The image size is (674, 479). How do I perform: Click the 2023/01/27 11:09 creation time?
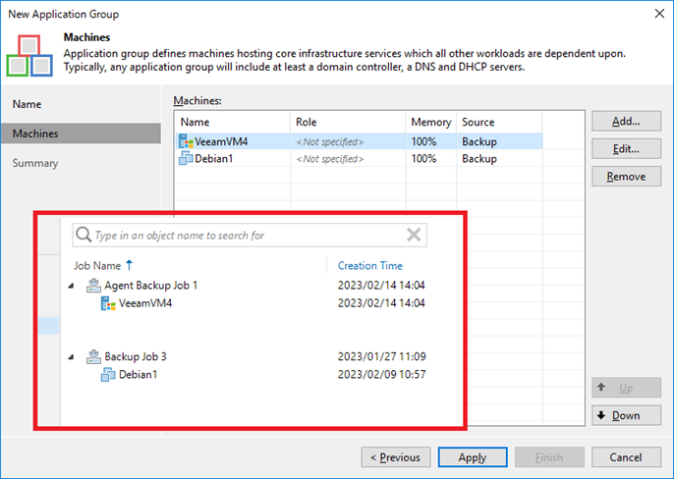click(x=381, y=356)
